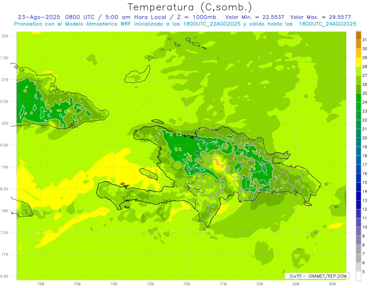The height and width of the screenshot is (288, 373).
Task: Pick the orange 30–31 swatch on the color bar
Action: (358, 44)
